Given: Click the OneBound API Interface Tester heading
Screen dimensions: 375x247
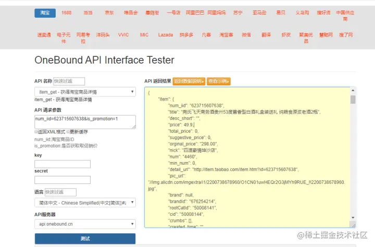Looking at the screenshot, I should tap(104, 60).
